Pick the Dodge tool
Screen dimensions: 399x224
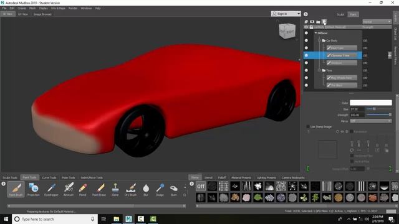pos(160,189)
